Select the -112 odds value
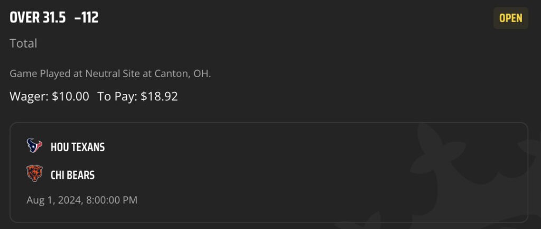The width and height of the screenshot is (541, 229). coord(87,17)
